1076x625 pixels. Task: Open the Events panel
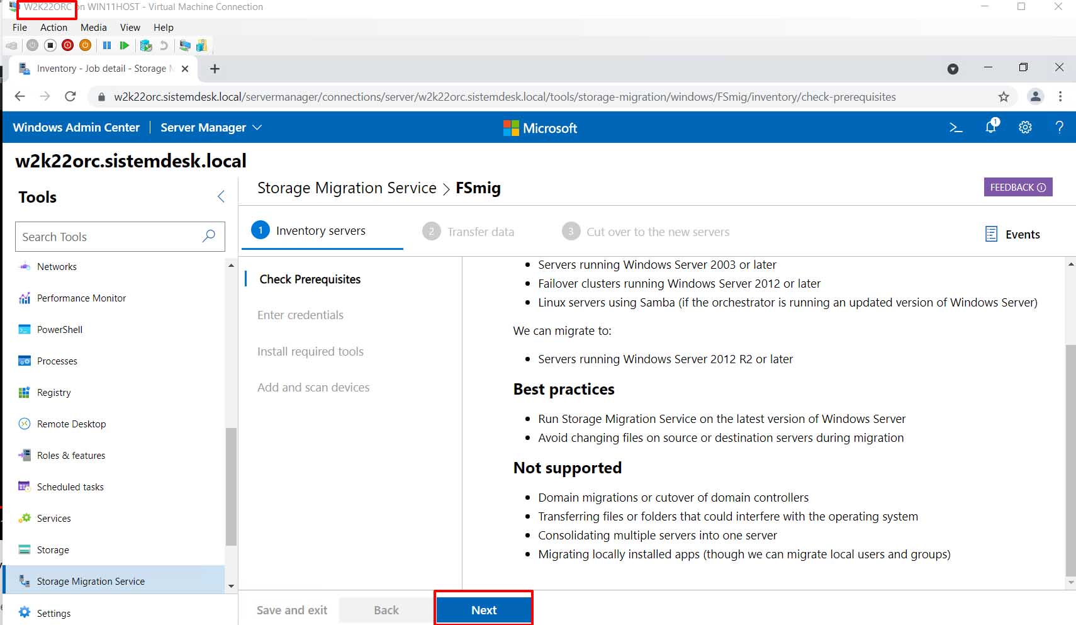point(1012,234)
